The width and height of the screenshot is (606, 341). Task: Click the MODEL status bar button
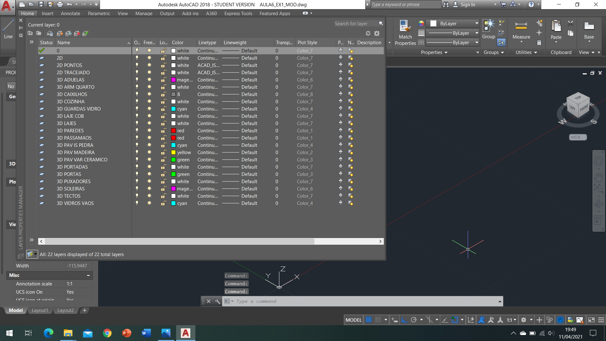(x=353, y=320)
